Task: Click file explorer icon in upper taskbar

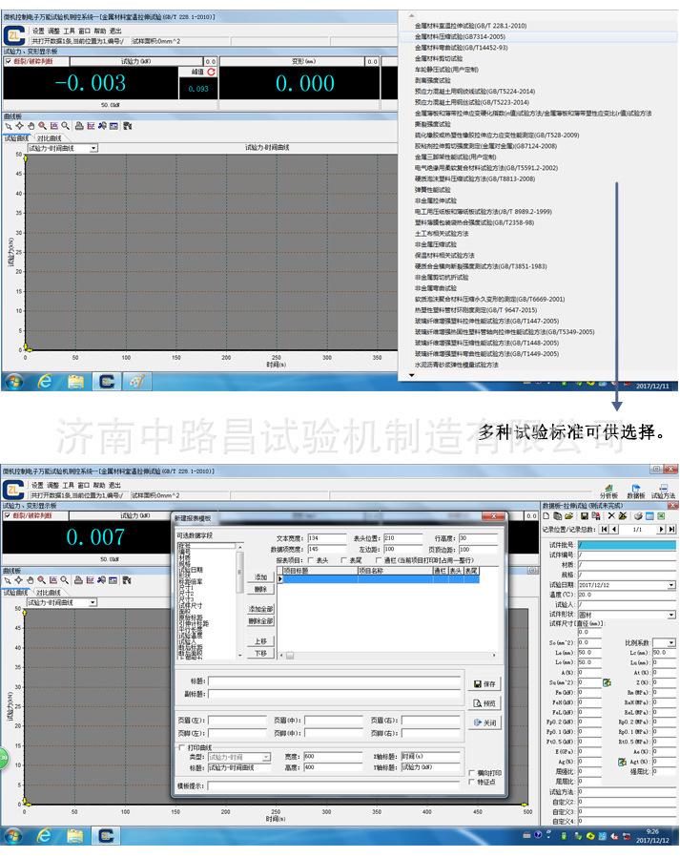Action: tap(75, 382)
